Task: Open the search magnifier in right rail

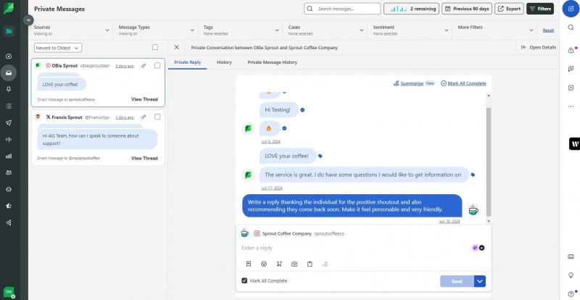Action: pyautogui.click(x=571, y=28)
